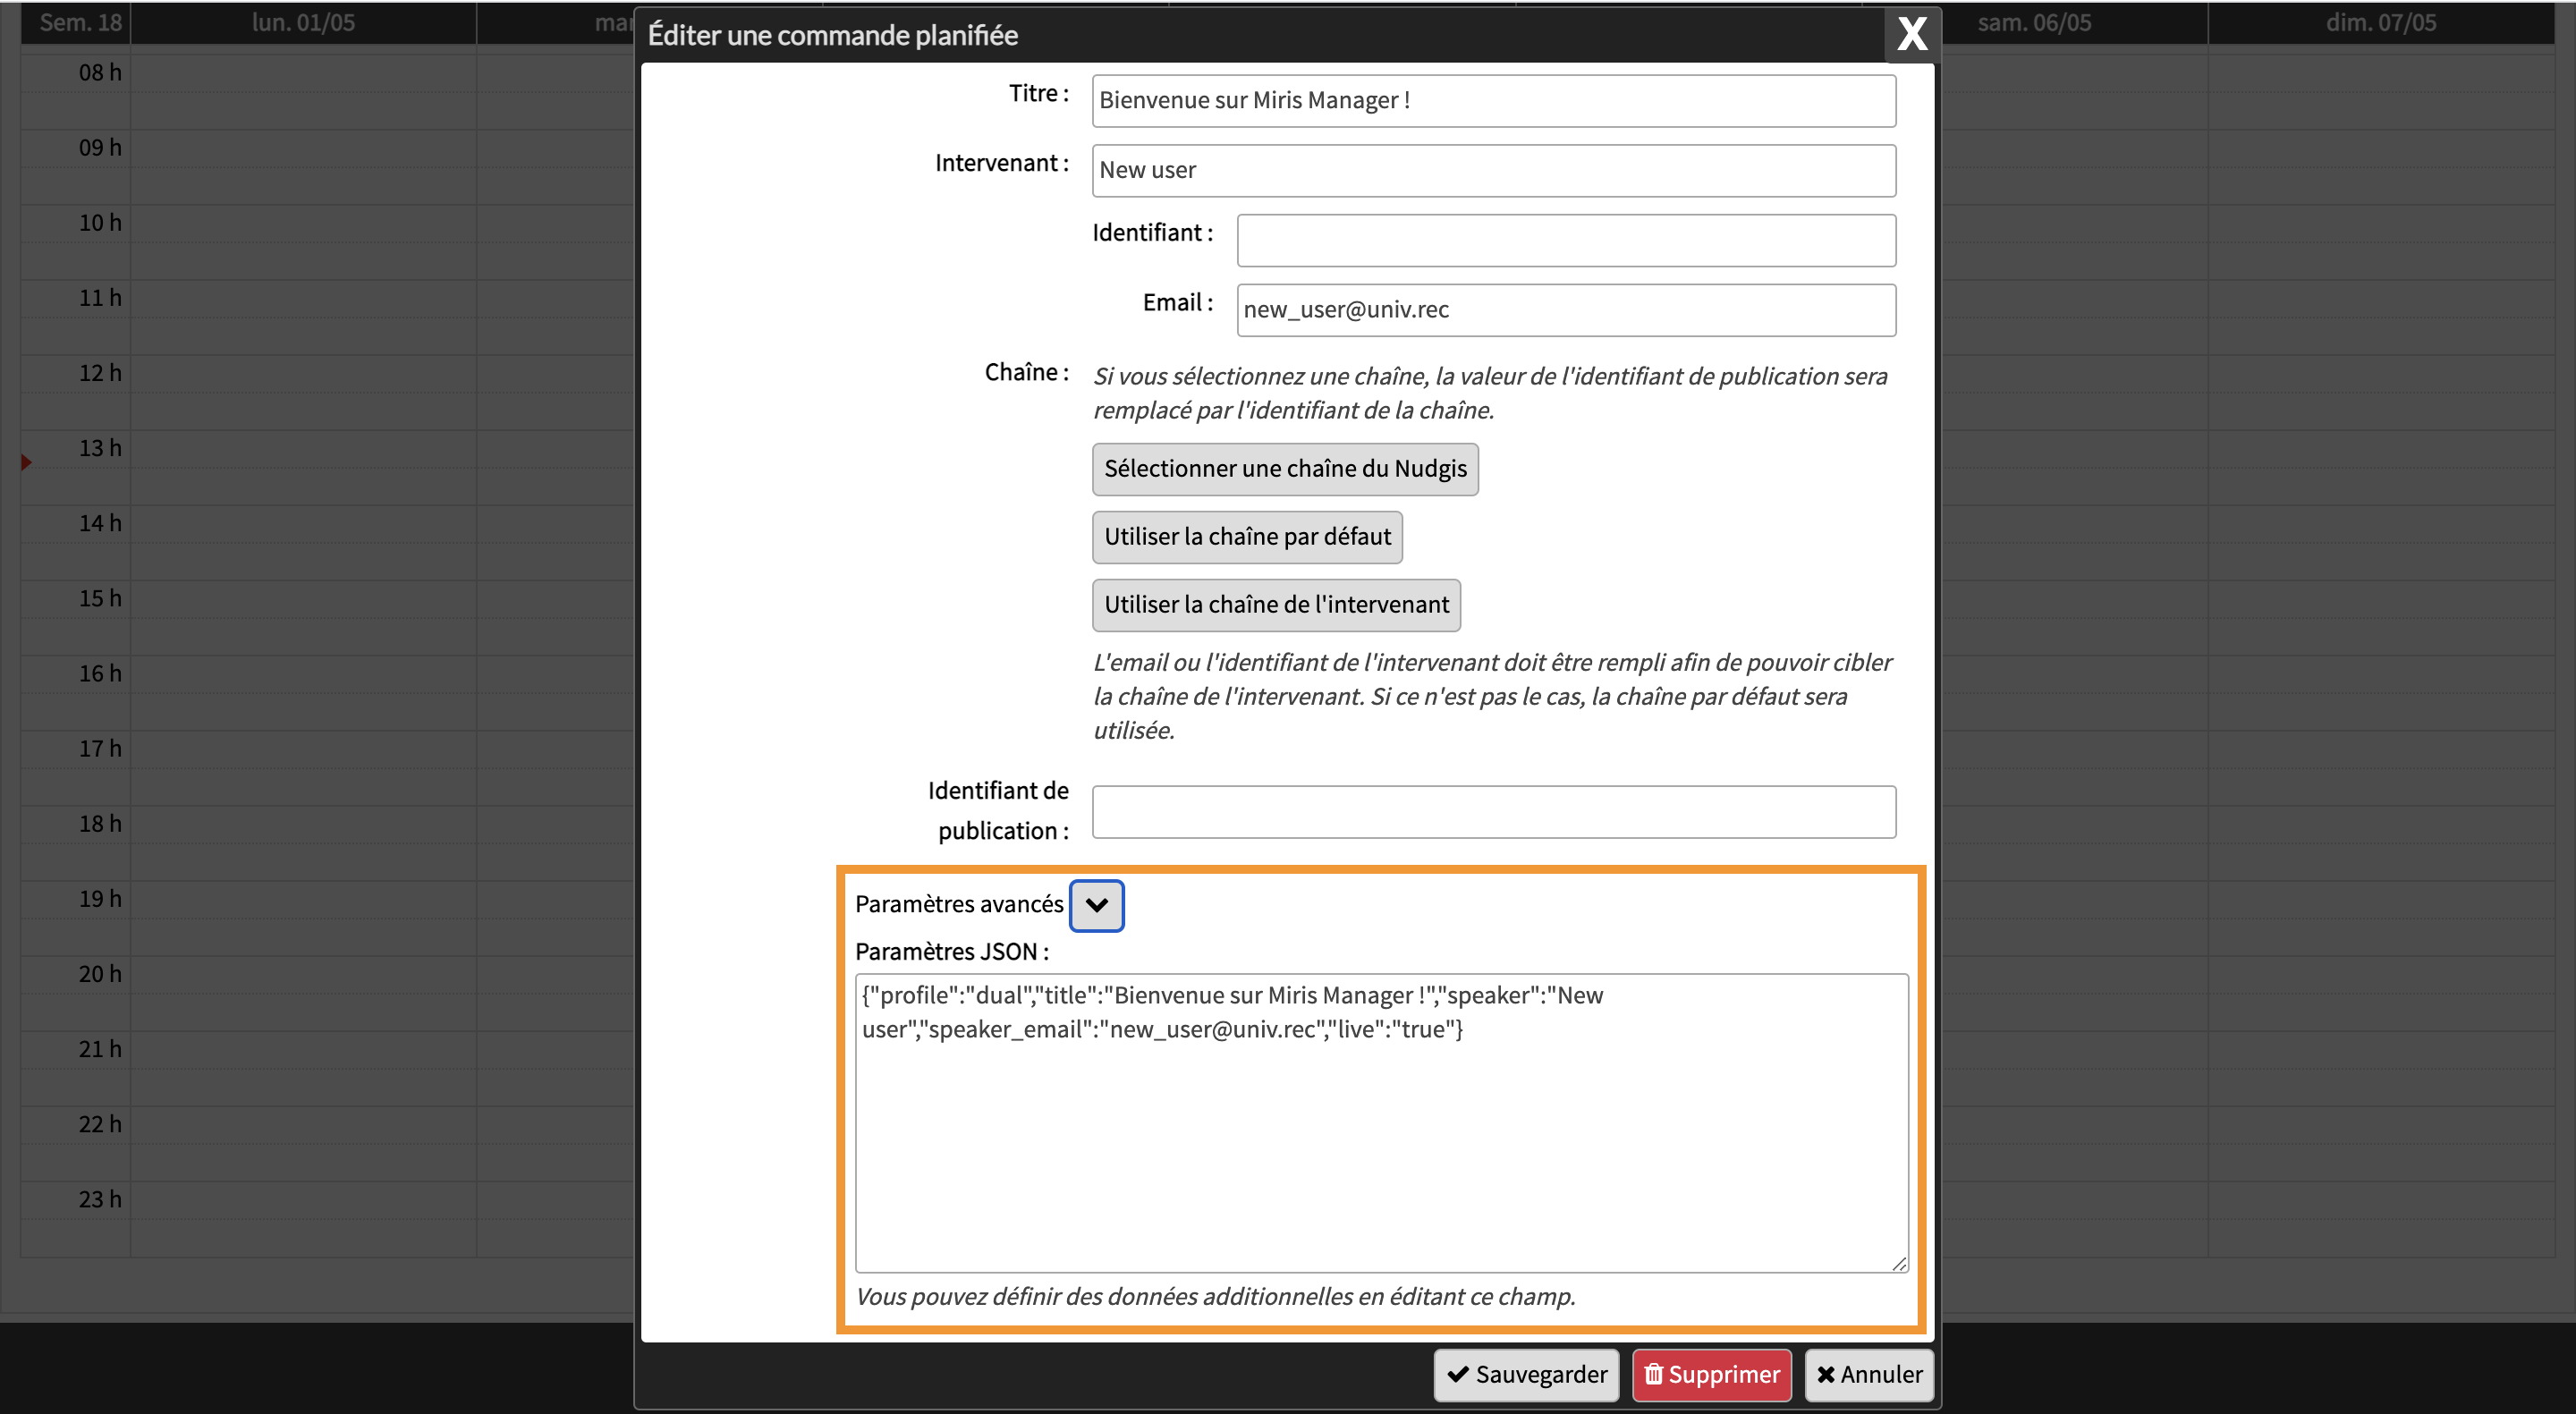The width and height of the screenshot is (2576, 1414).
Task: Click the 18 h time row label
Action: click(x=100, y=823)
